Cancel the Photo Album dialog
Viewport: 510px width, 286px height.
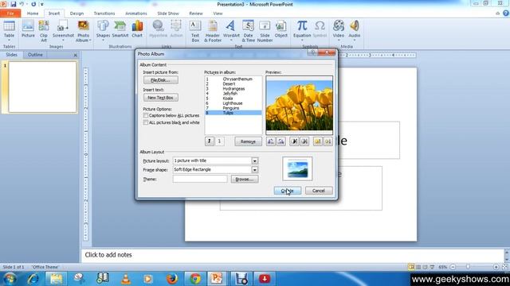319,191
